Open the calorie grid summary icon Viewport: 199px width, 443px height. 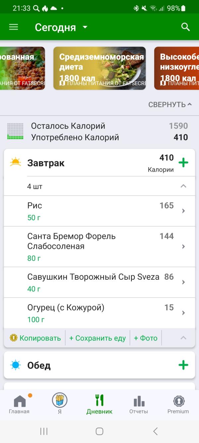pos(15,131)
